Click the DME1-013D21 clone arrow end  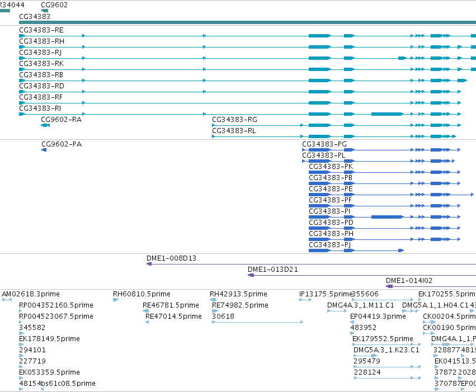tap(251, 276)
